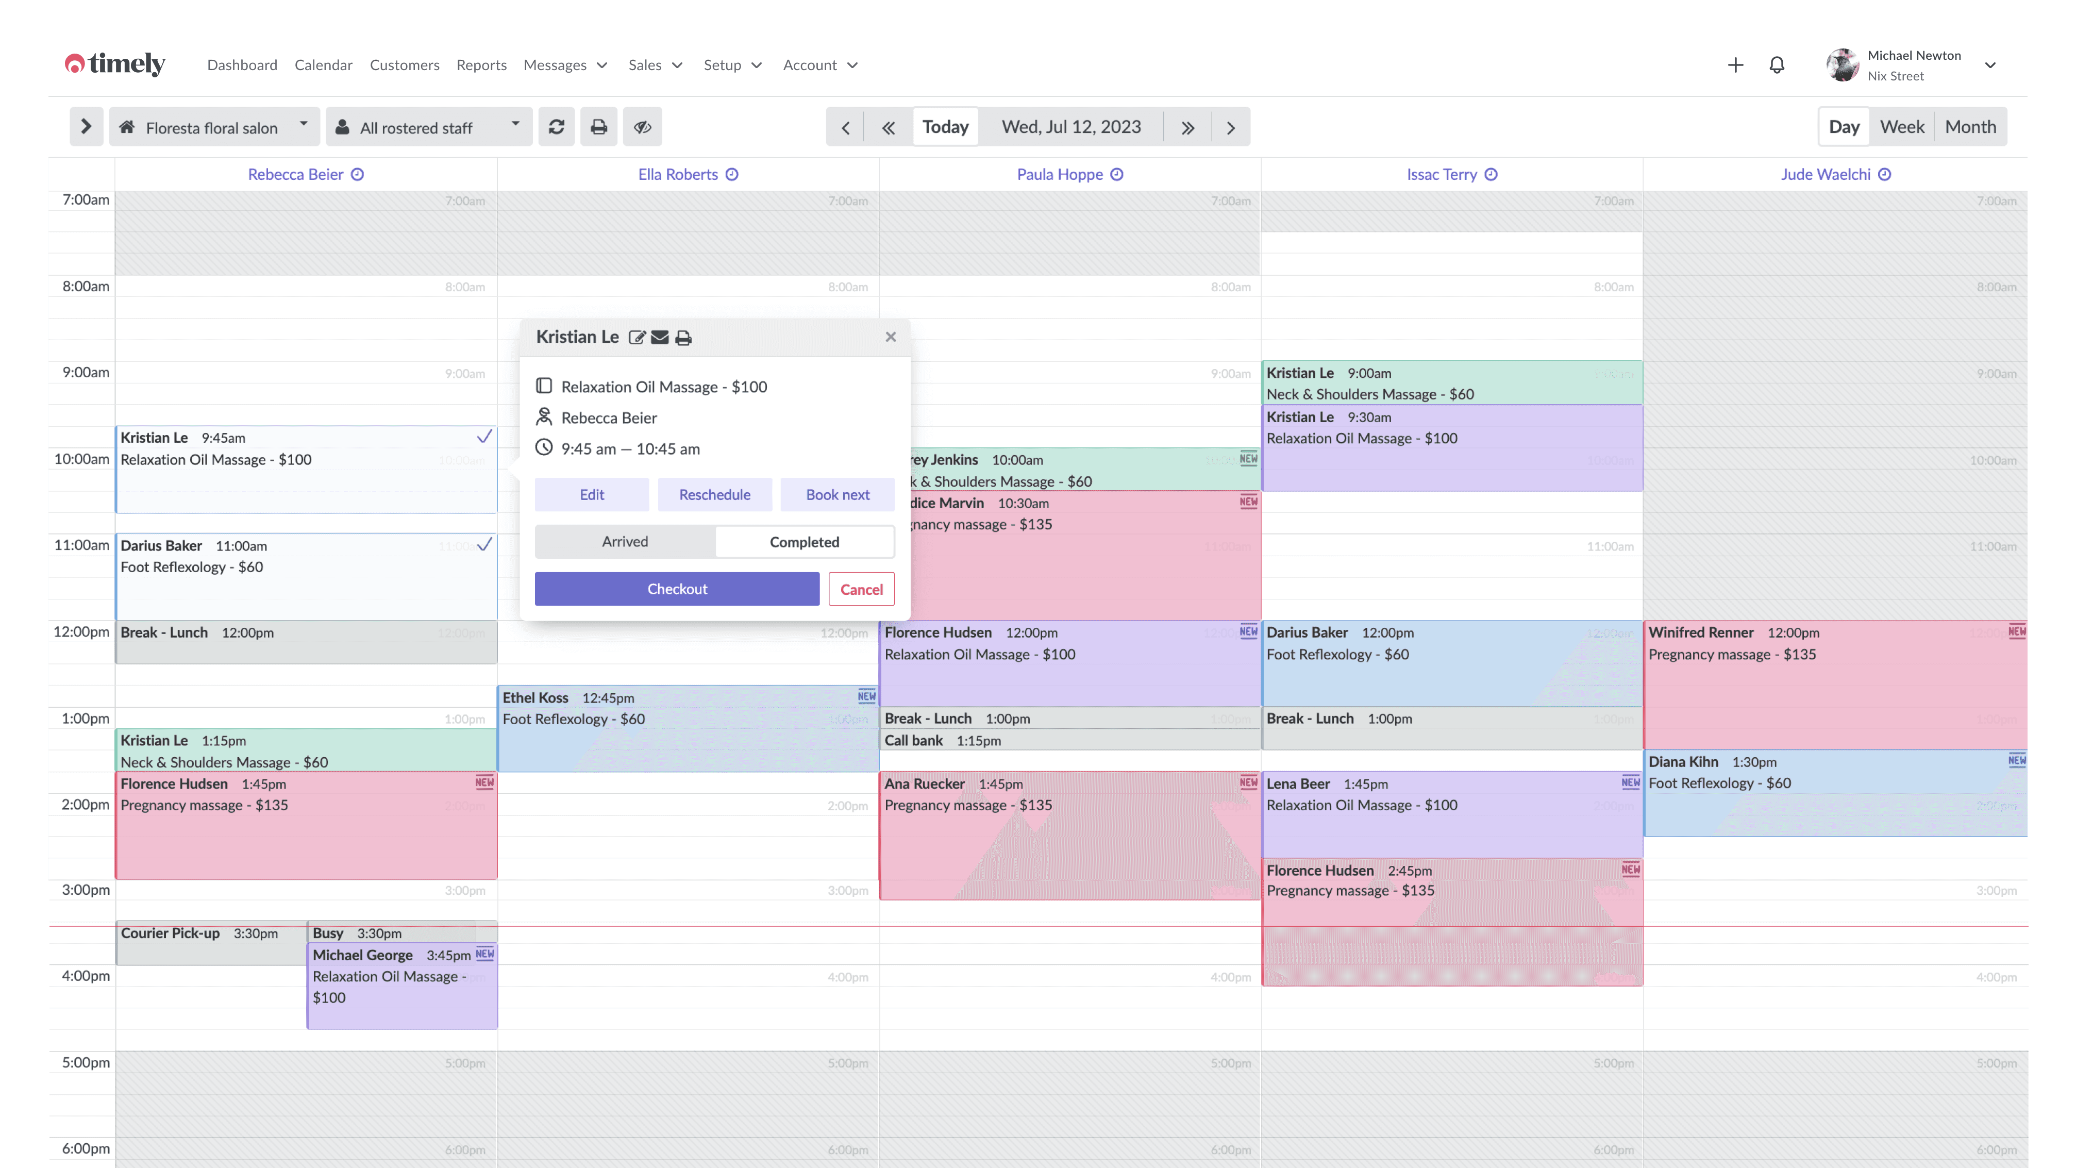Expand the Account menu

[x=821, y=65]
